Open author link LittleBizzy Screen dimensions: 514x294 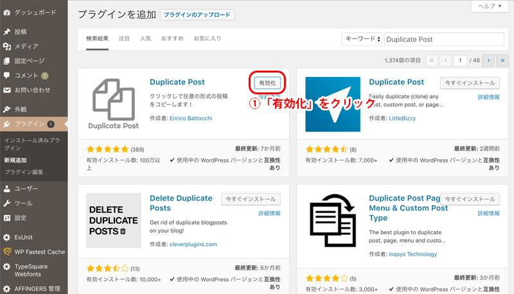pos(402,118)
